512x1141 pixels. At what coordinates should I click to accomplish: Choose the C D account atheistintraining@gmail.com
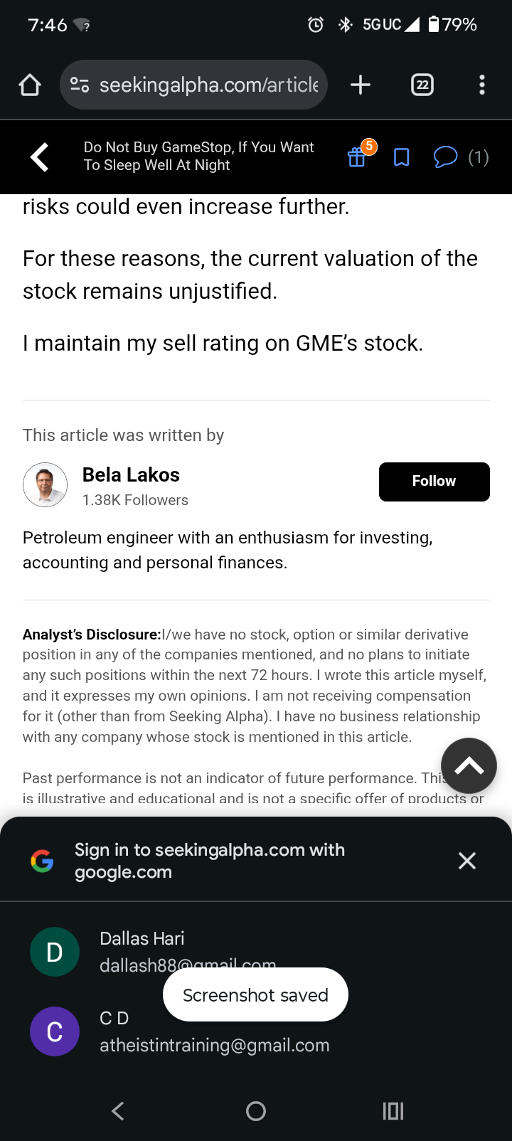(x=213, y=1032)
